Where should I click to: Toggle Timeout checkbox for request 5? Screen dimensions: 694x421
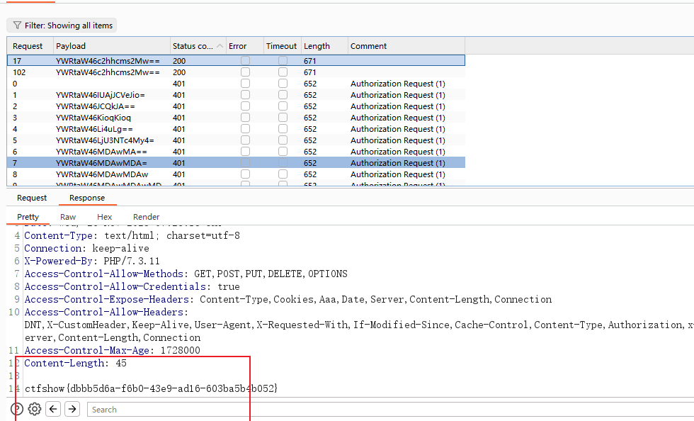pos(283,140)
